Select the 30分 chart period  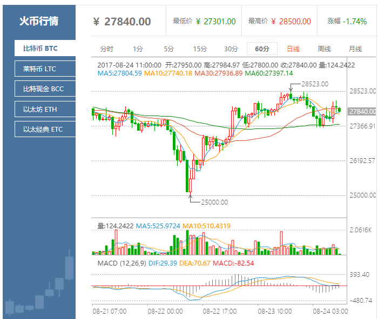click(x=231, y=49)
